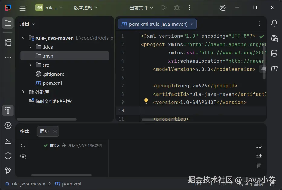
Task: Open the 版本控制 dropdown
Action: pos(86,8)
